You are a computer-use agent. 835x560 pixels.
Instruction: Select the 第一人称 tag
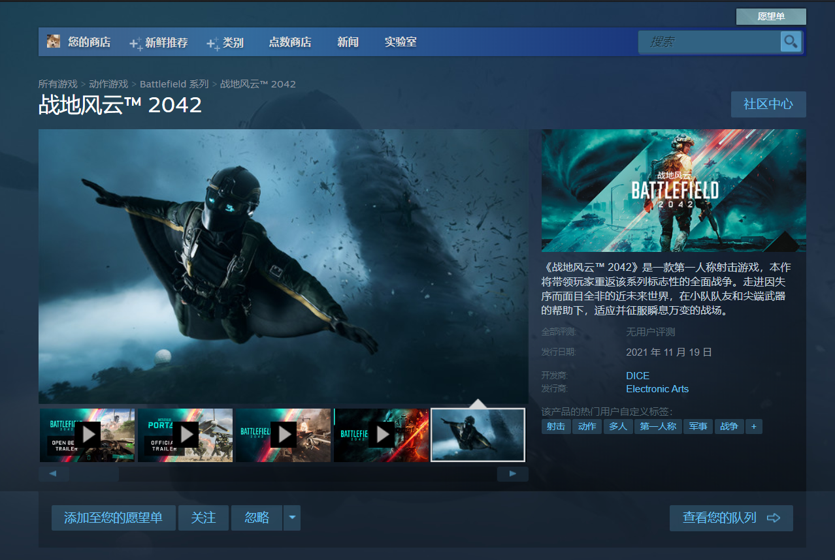(x=658, y=427)
